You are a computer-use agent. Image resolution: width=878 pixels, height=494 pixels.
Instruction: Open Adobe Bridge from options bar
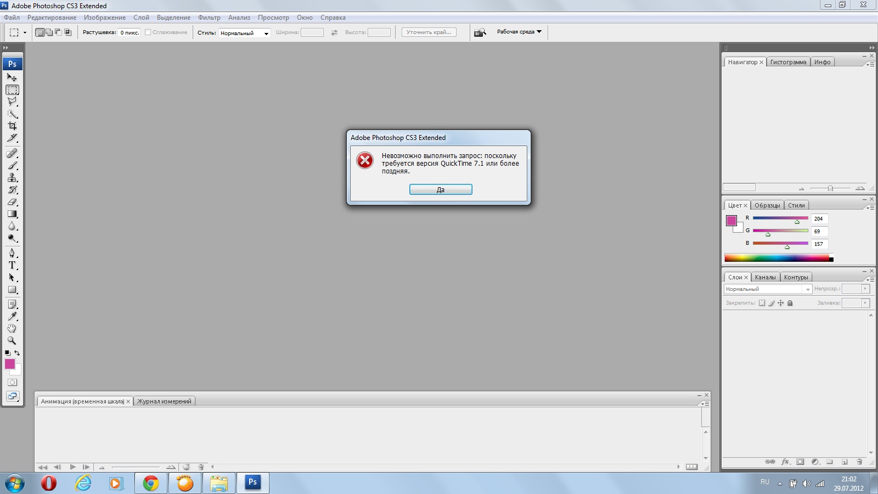click(480, 32)
